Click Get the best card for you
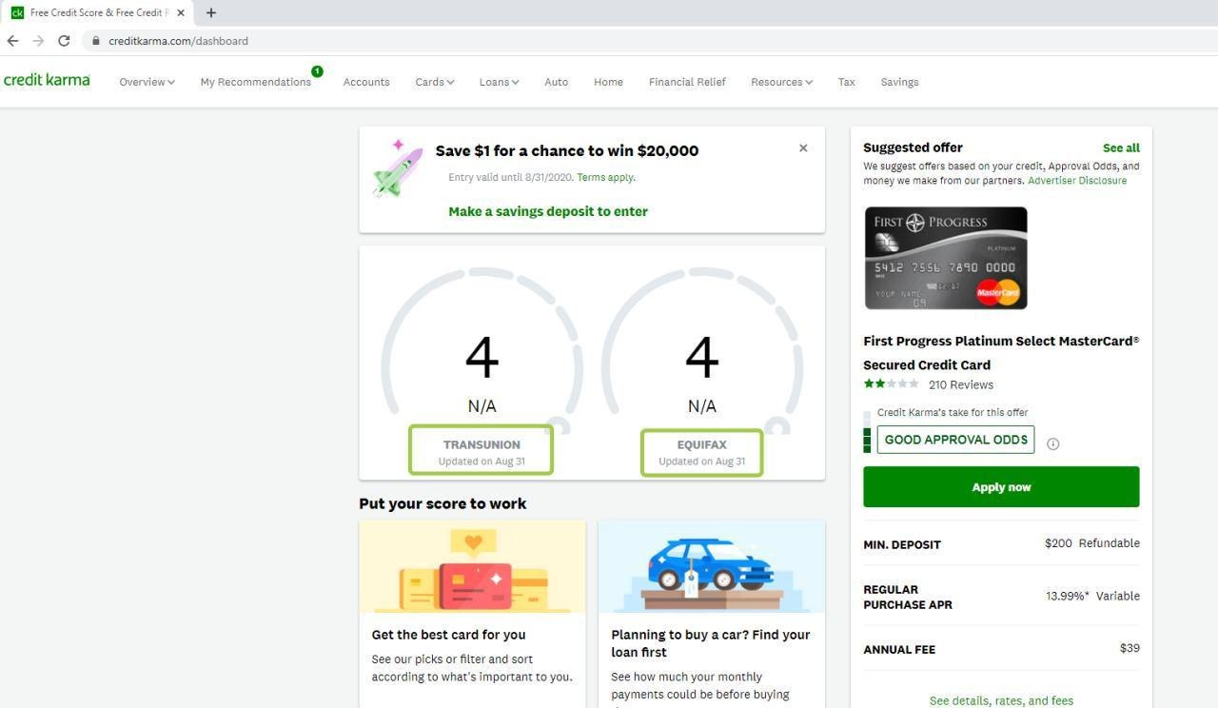 [448, 635]
